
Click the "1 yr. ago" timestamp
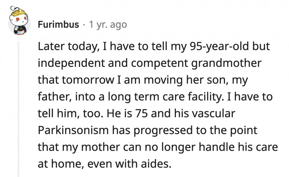click(x=105, y=25)
